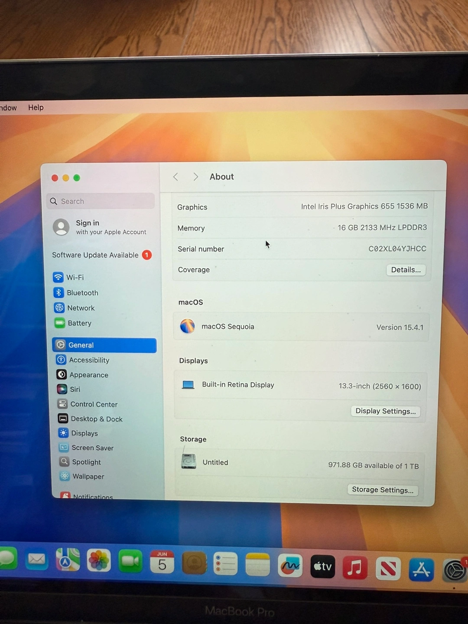Click the yellow minimize button
468x624 pixels.
pyautogui.click(x=66, y=178)
